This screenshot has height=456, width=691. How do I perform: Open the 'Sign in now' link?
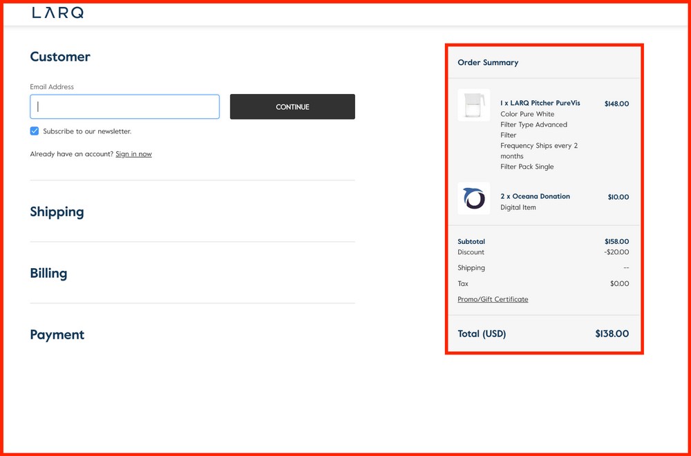(133, 154)
